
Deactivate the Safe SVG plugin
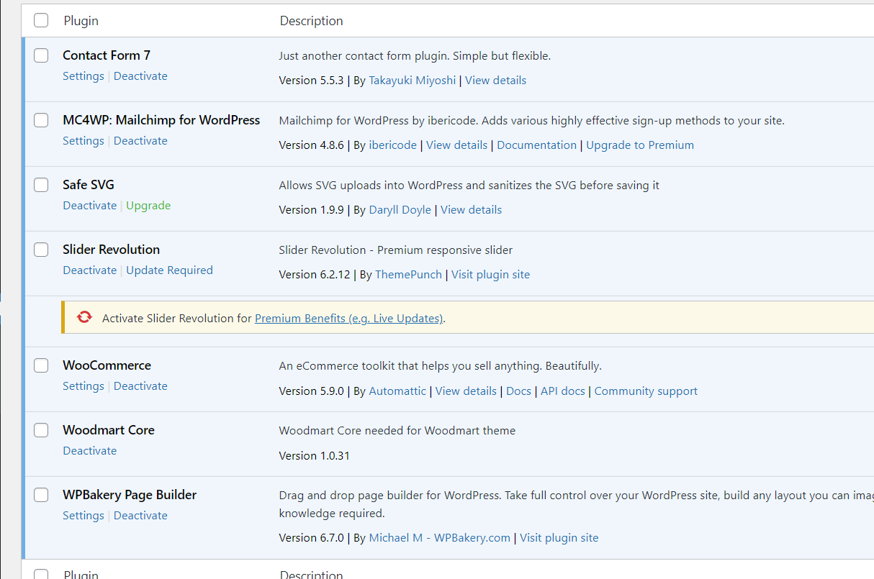coord(90,206)
